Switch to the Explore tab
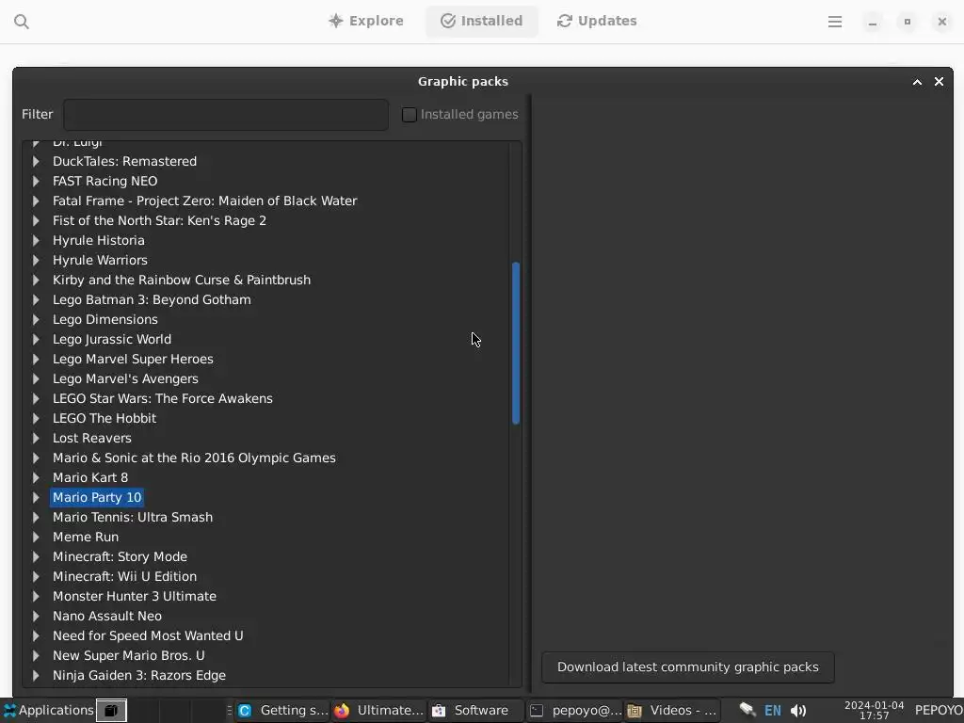 pyautogui.click(x=366, y=21)
